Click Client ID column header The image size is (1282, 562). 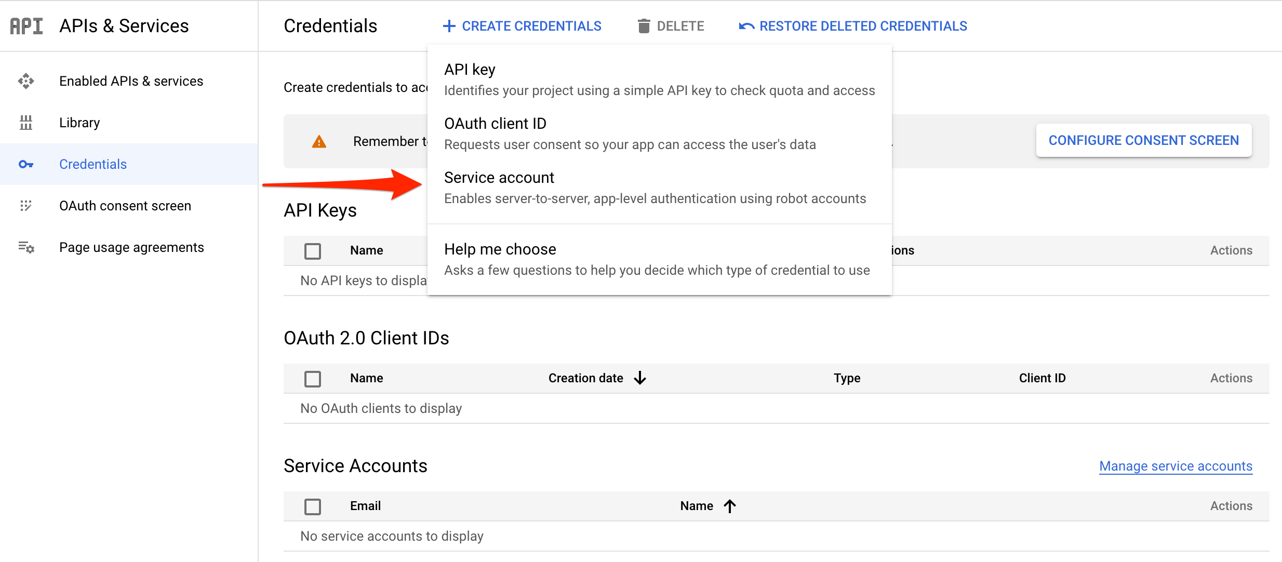pos(1042,378)
